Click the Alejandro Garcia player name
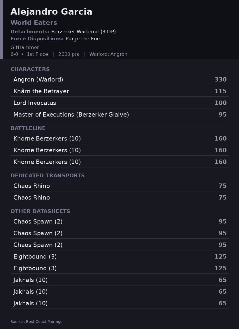 point(51,11)
